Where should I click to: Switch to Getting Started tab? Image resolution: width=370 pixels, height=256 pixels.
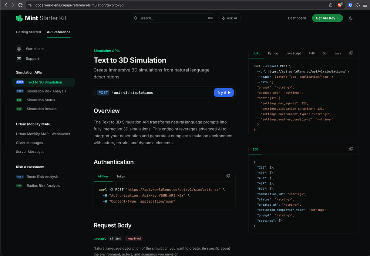[x=28, y=32]
